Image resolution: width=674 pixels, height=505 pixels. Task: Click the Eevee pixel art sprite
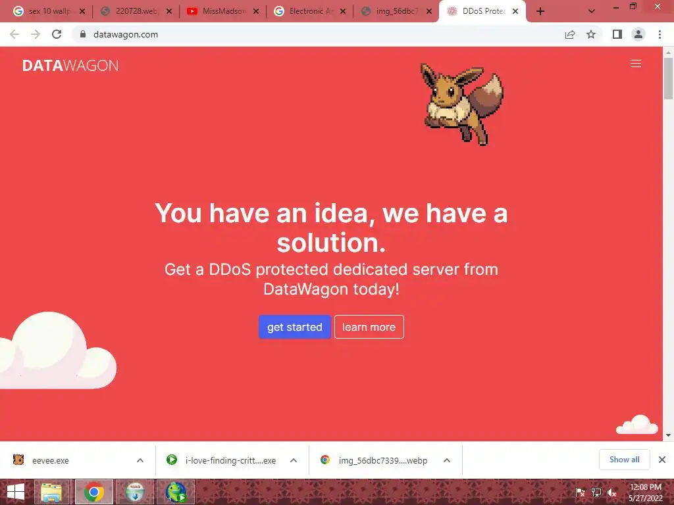[461, 105]
